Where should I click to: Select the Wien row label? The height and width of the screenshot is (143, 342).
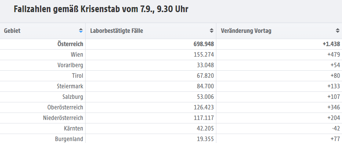(77, 55)
